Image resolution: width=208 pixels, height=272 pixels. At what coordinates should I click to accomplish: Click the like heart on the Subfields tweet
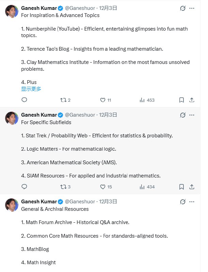coord(103,187)
